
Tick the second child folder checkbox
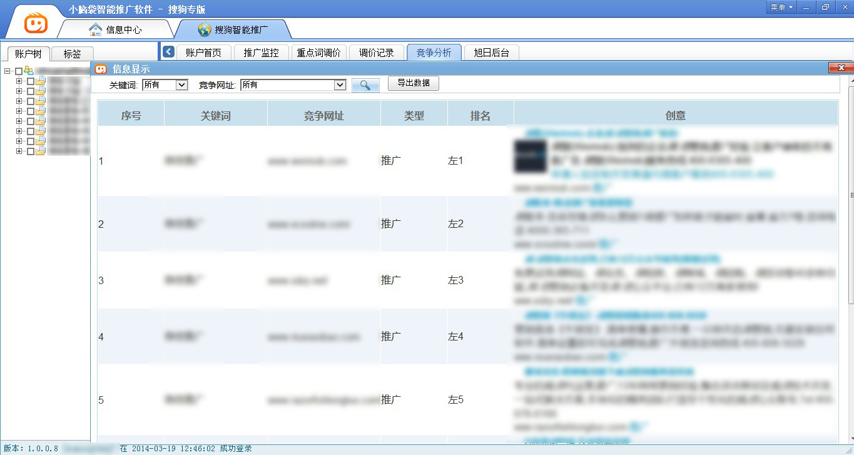click(30, 91)
